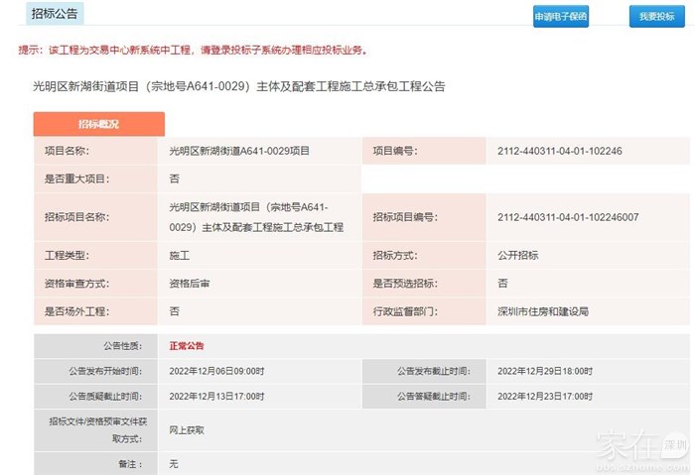Click the 招标项目名称 label
Screen dimensions: 695x475
pos(76,217)
